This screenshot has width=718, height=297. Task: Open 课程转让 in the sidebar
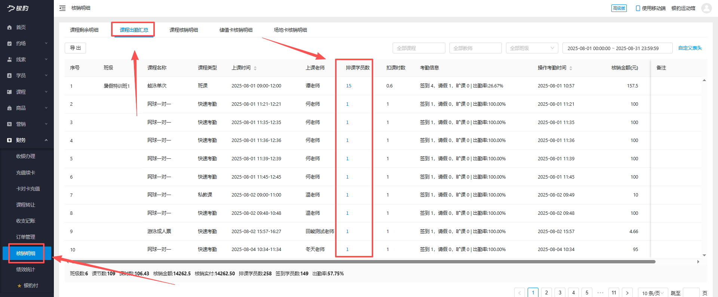point(25,205)
